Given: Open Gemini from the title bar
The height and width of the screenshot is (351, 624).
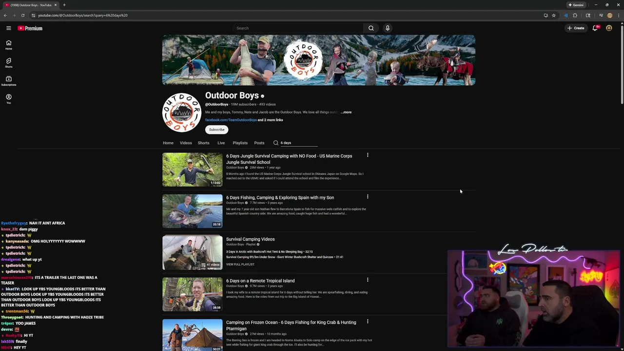Looking at the screenshot, I should 576,5.
